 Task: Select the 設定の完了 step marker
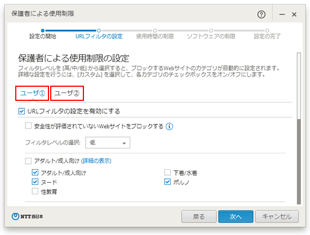[267, 30]
